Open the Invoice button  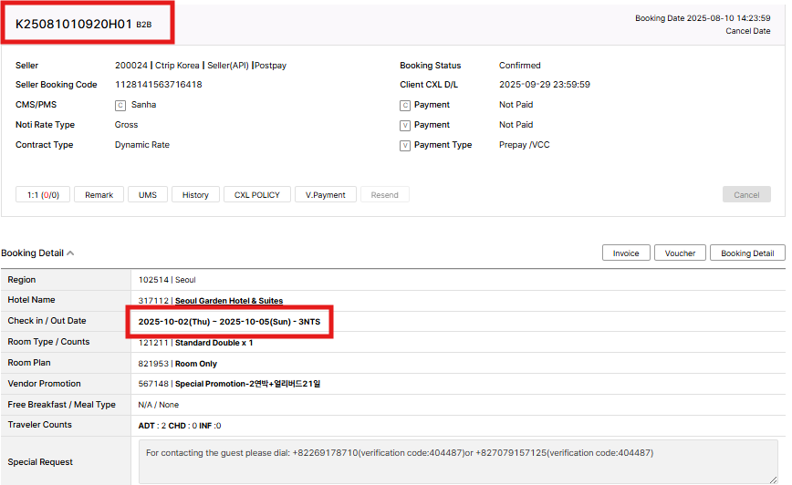pyautogui.click(x=626, y=253)
